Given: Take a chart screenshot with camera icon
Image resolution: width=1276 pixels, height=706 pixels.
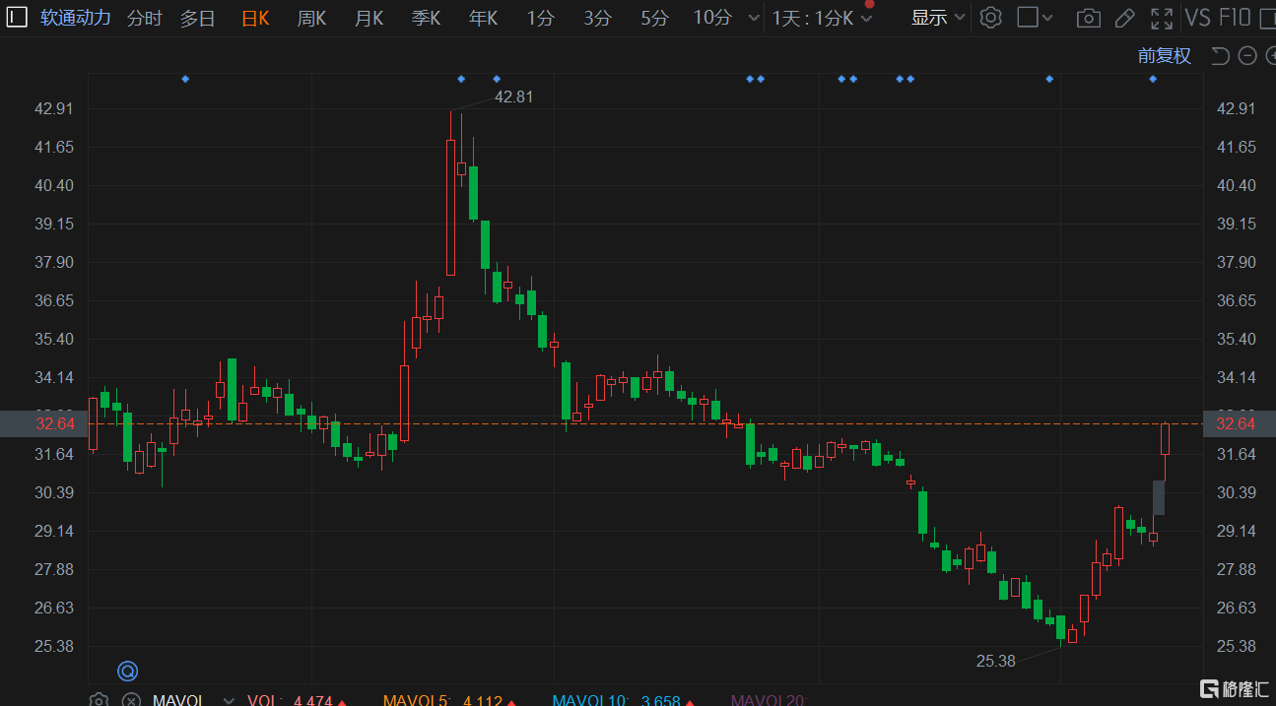Looking at the screenshot, I should [1088, 18].
